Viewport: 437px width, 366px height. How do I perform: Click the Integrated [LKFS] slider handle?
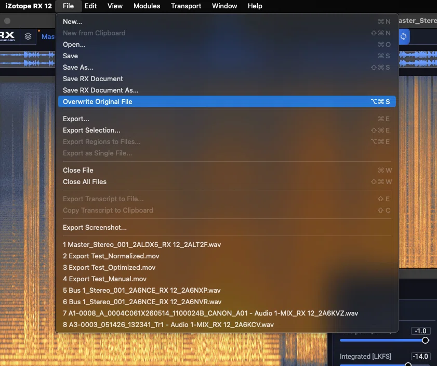408,364
